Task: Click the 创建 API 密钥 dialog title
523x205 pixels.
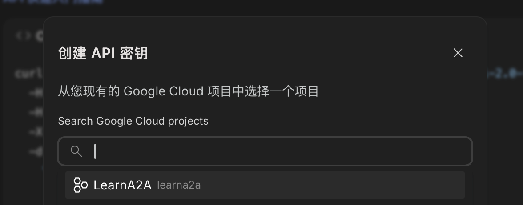Action: [x=103, y=53]
